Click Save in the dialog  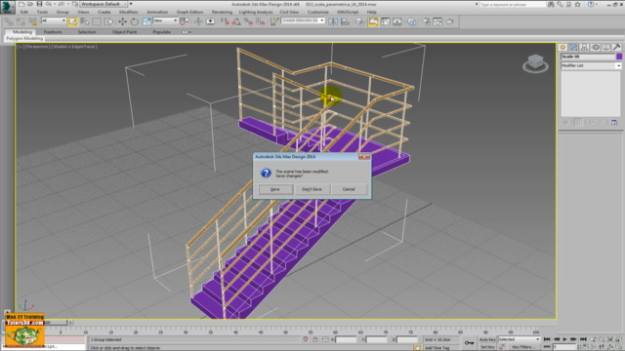275,189
